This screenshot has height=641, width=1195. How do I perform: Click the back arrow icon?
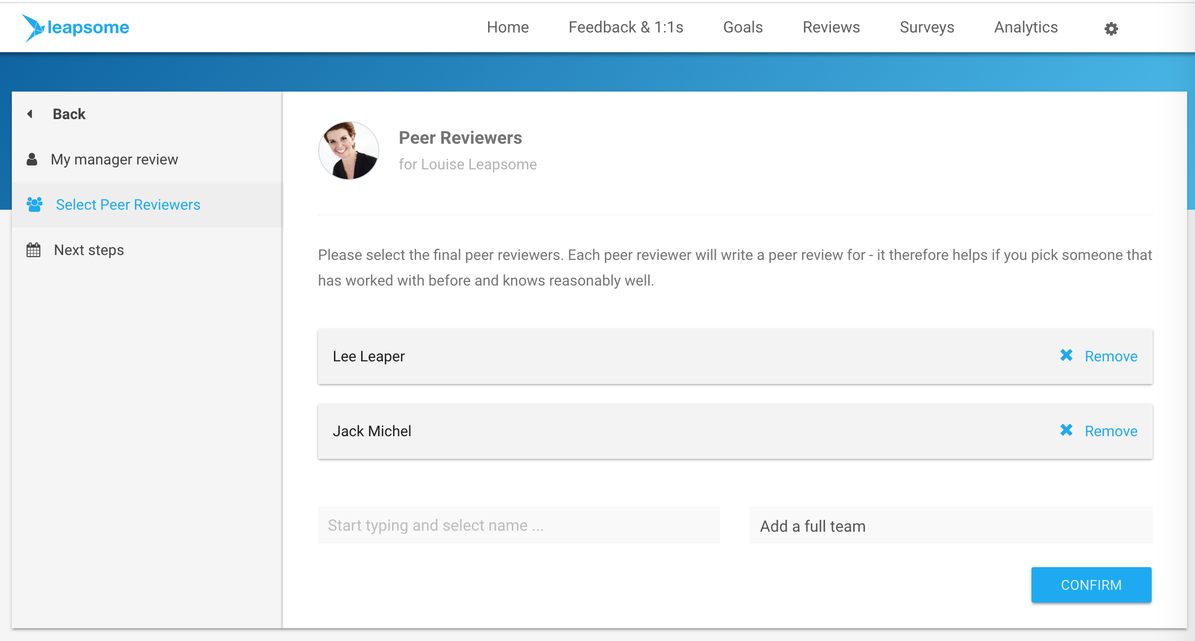pos(30,114)
